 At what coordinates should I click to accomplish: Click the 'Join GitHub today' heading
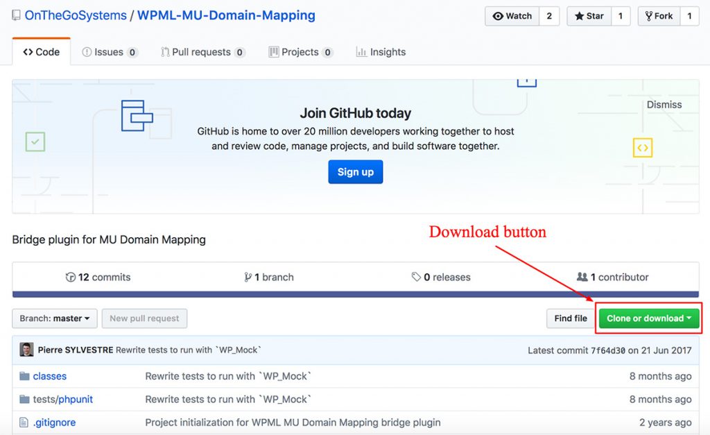356,113
